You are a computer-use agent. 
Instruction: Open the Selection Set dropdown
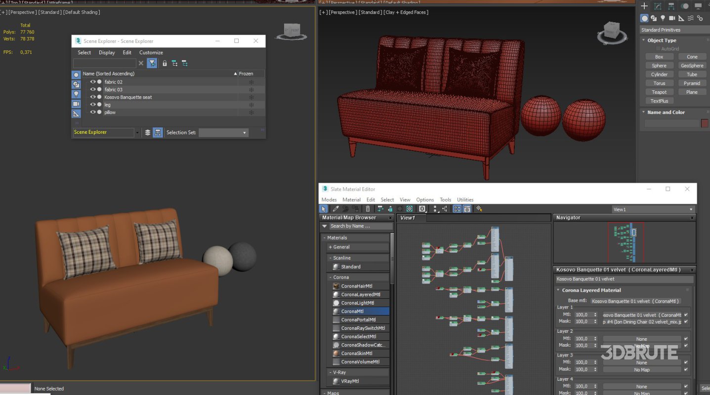223,132
